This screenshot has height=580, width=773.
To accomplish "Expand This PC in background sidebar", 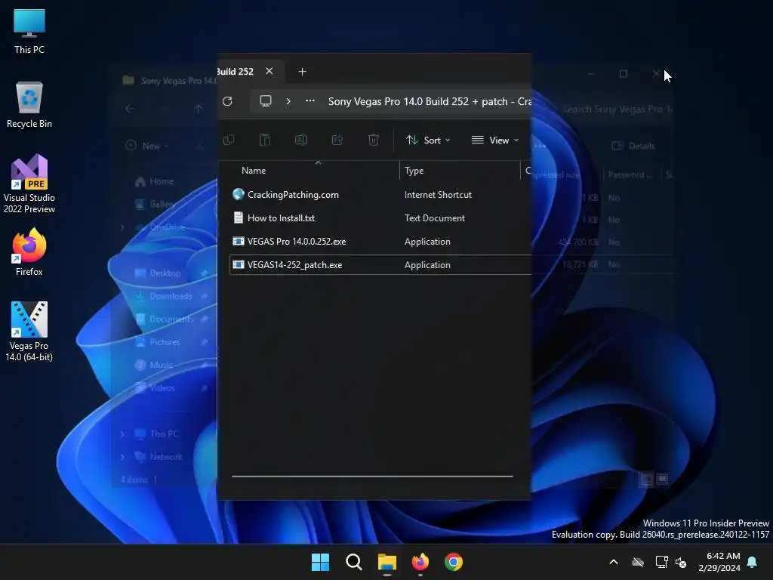I will click(122, 434).
